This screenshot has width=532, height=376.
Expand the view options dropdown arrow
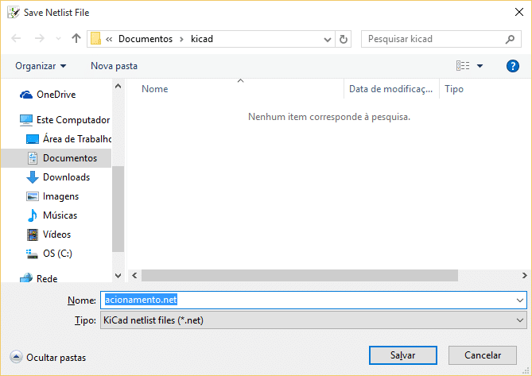(480, 66)
